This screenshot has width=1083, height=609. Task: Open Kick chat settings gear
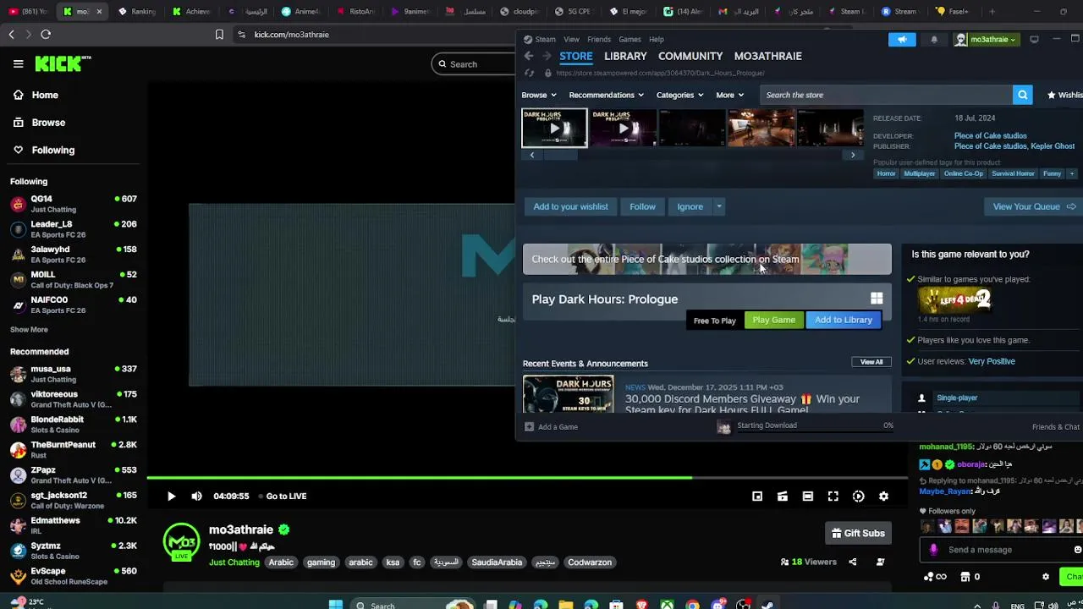[x=1046, y=577]
